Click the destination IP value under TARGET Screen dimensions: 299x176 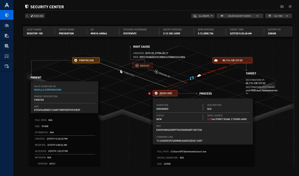[x=255, y=83]
